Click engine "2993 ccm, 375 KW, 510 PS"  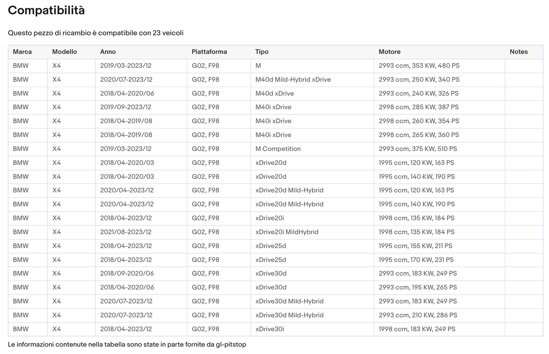pos(418,149)
